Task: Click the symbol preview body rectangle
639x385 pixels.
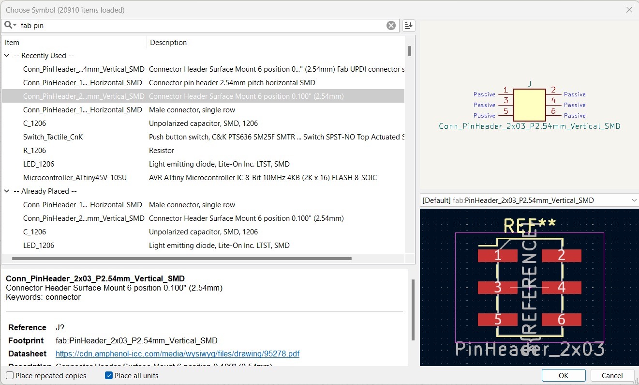Action: point(529,105)
